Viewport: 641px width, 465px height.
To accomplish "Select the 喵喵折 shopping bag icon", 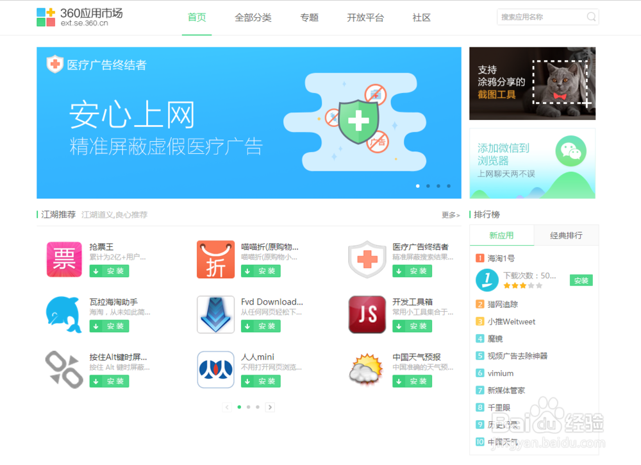I will 215,260.
